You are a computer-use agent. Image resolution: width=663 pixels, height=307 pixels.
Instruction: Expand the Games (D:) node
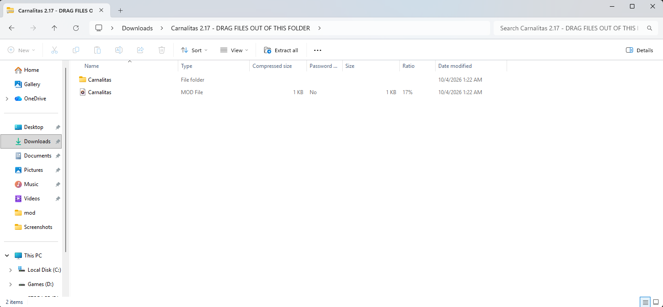[x=11, y=284]
